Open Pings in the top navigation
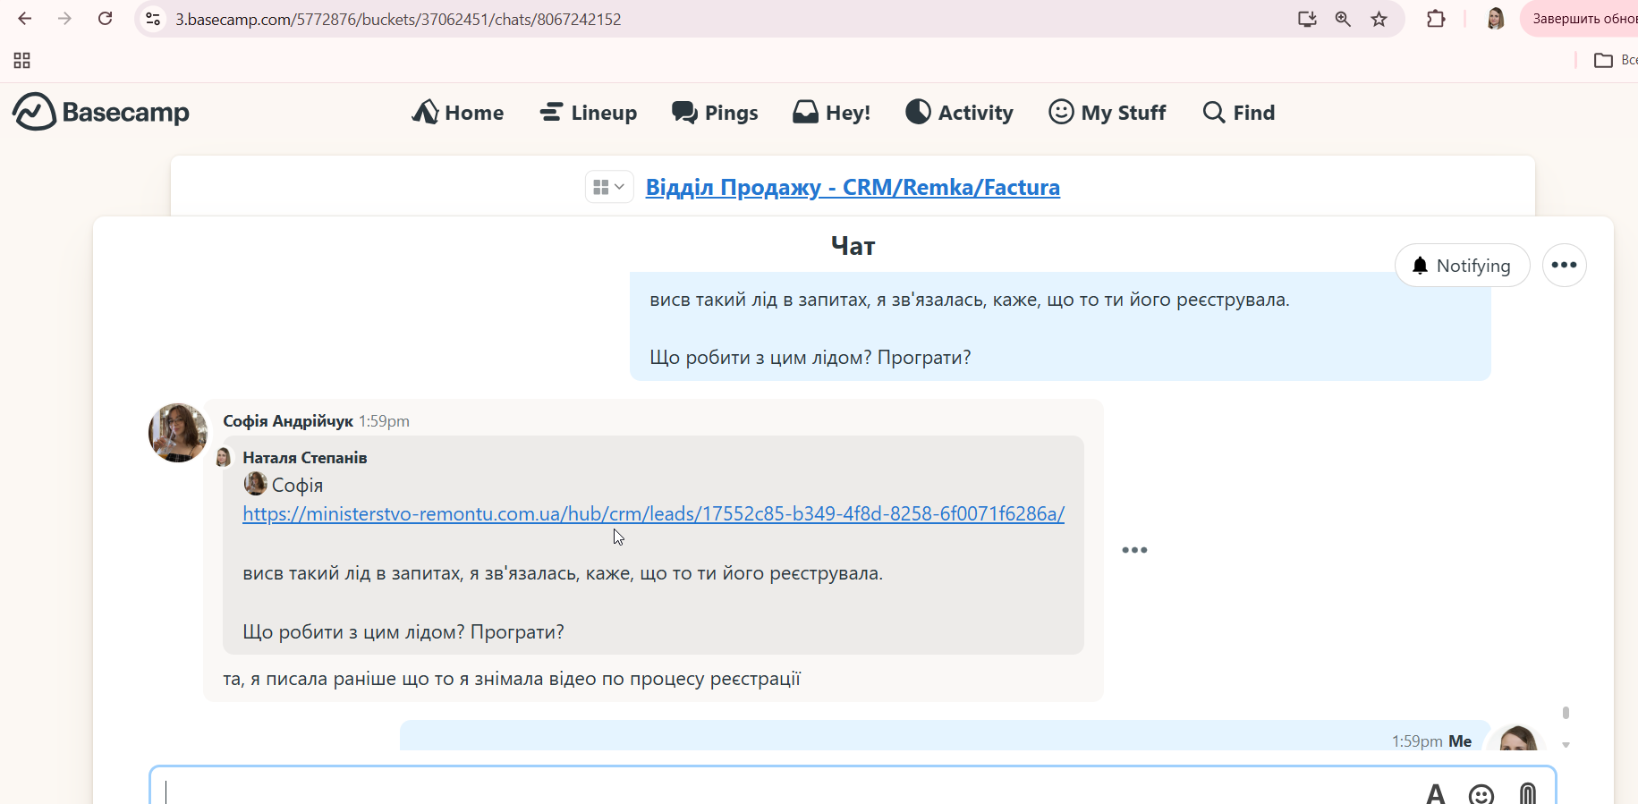 click(x=715, y=113)
